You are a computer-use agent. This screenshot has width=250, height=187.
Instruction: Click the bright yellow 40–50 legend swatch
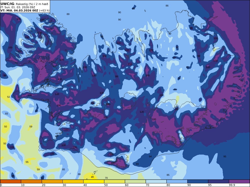click(94, 182)
